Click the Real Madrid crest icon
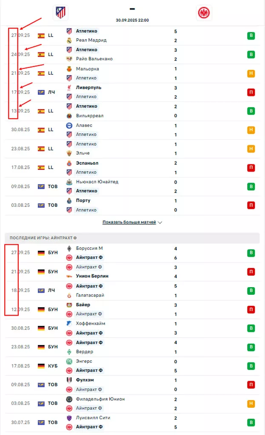This screenshot has width=265, height=435. coord(69,40)
